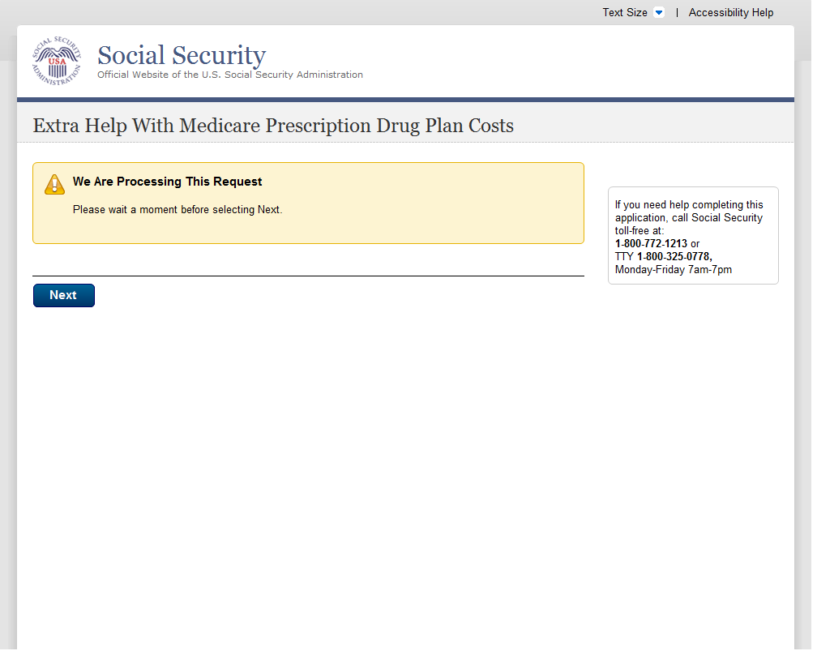Click the Text Size label
Viewport: 817px width, 655px height.
pos(624,13)
